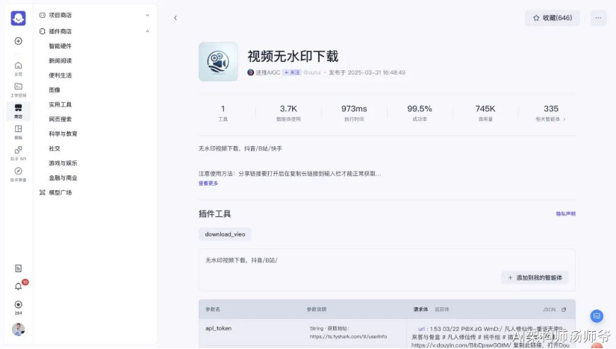
Task: Expand the 项目商店 section chevron
Action: [x=147, y=15]
